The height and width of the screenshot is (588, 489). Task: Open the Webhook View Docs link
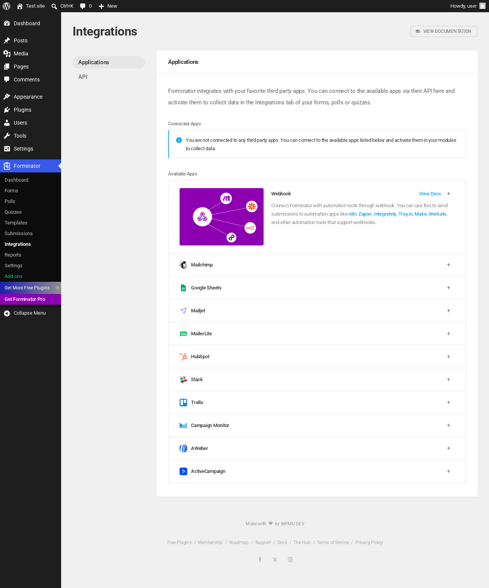(x=430, y=194)
